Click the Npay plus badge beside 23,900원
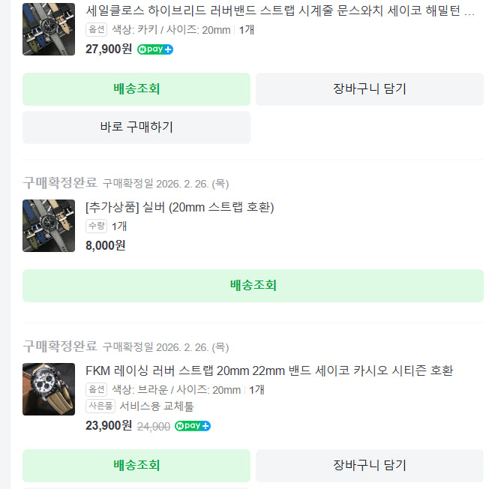Viewport: 489px width, 489px height. (193, 426)
